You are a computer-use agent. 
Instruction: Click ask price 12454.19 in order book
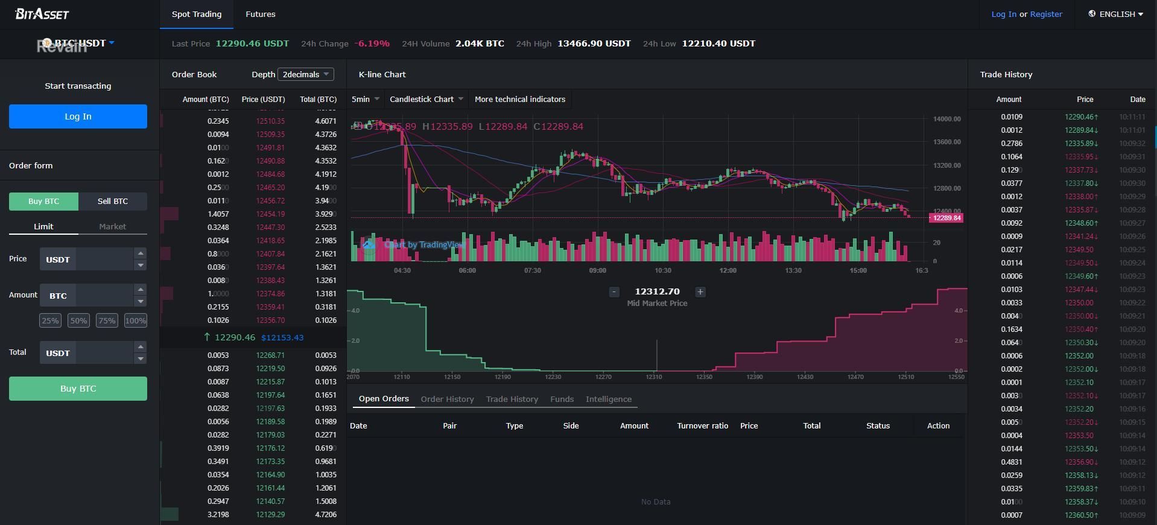270,214
